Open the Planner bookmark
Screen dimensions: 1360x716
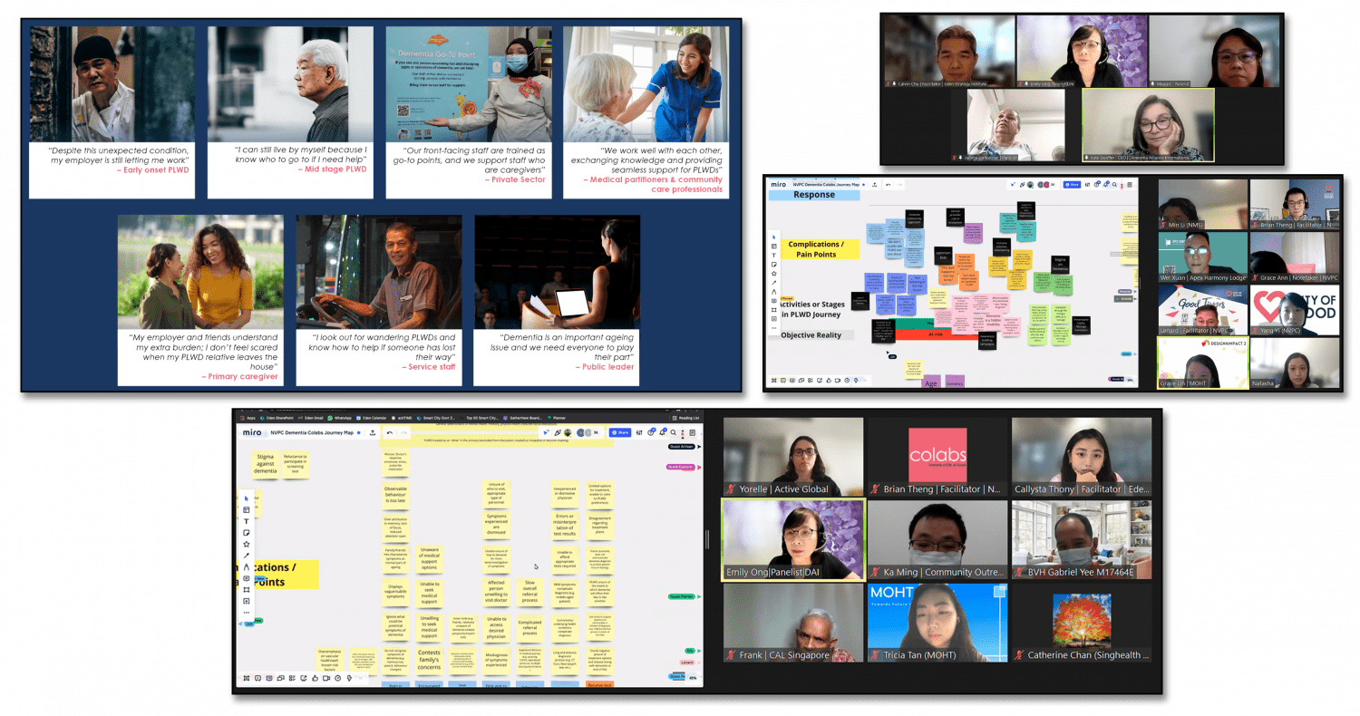pyautogui.click(x=559, y=418)
